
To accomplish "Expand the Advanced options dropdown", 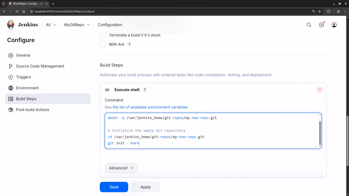I will pyautogui.click(x=121, y=168).
